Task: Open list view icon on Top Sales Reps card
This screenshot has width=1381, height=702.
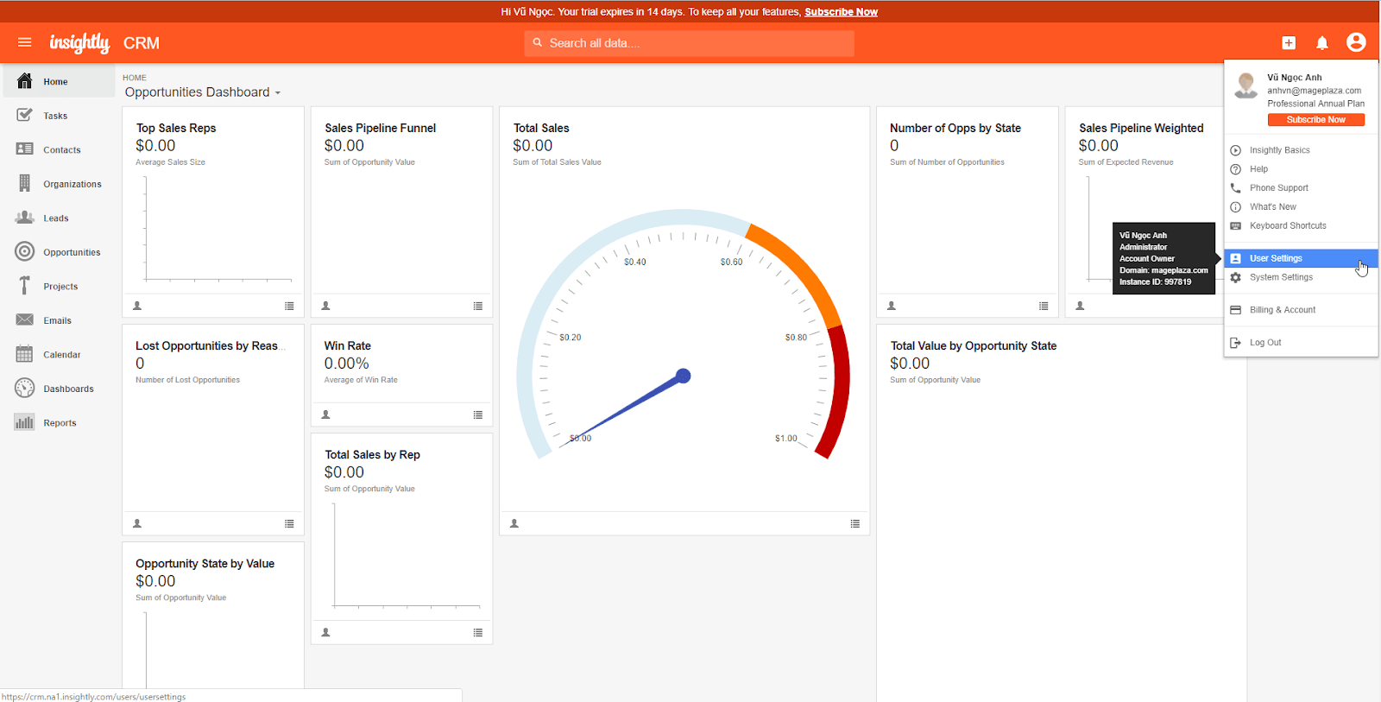Action: pyautogui.click(x=289, y=306)
